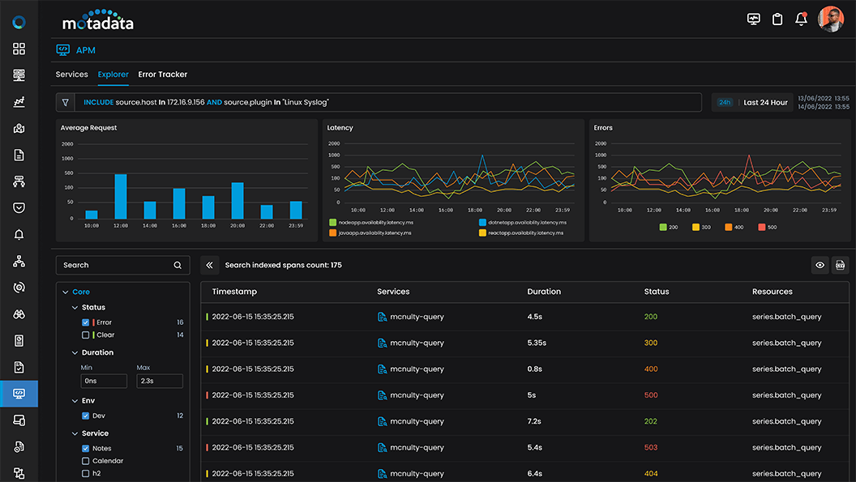
Task: Click the eye icon above the spans table
Action: click(820, 265)
